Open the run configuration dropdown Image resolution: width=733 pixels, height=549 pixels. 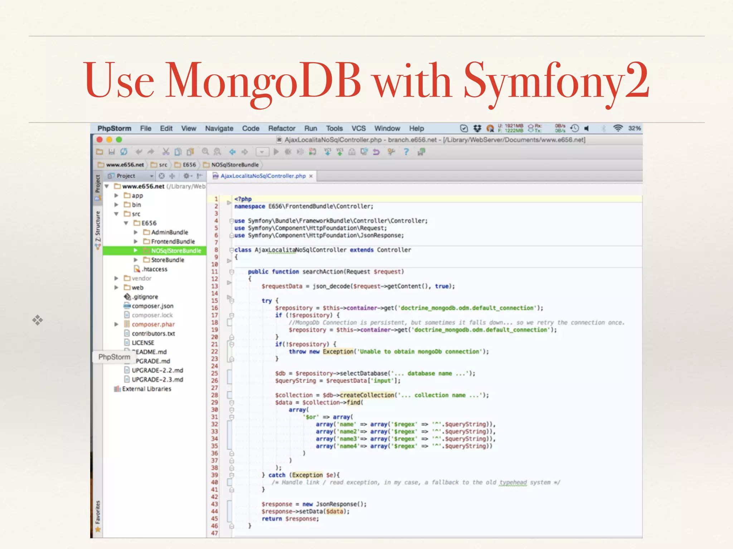(x=262, y=152)
